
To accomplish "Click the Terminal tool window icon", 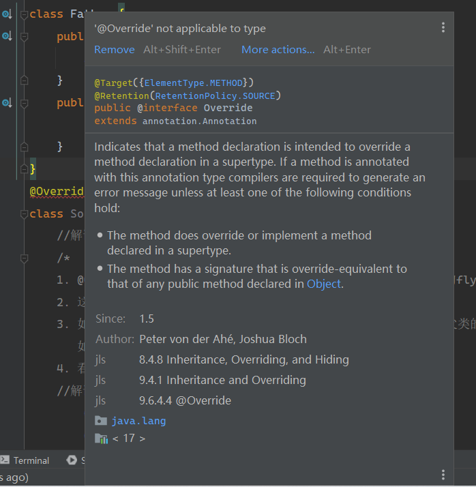I will (5, 460).
